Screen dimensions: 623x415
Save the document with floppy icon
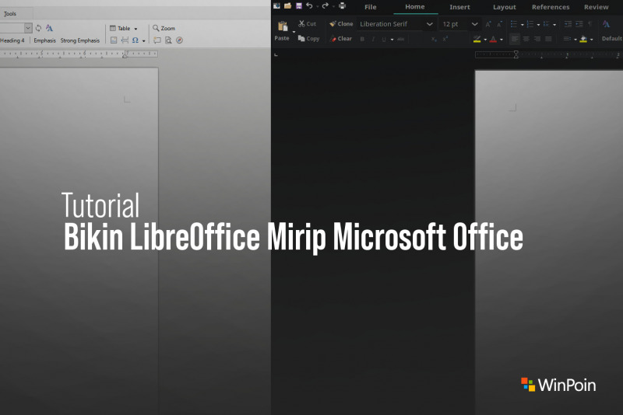pyautogui.click(x=299, y=5)
